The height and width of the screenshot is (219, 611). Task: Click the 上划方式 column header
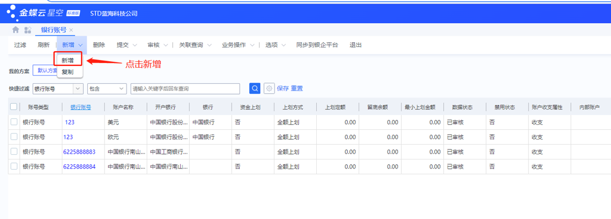(x=292, y=107)
